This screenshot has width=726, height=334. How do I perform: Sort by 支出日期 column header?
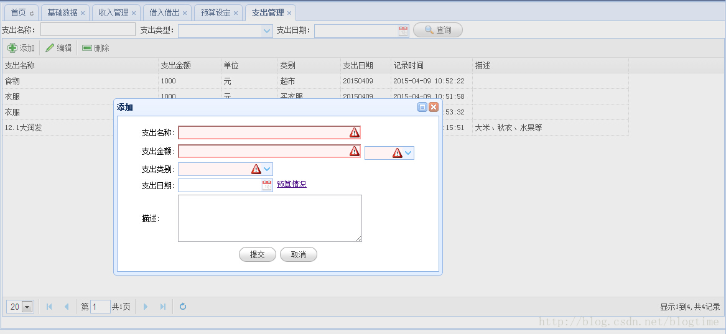click(366, 66)
